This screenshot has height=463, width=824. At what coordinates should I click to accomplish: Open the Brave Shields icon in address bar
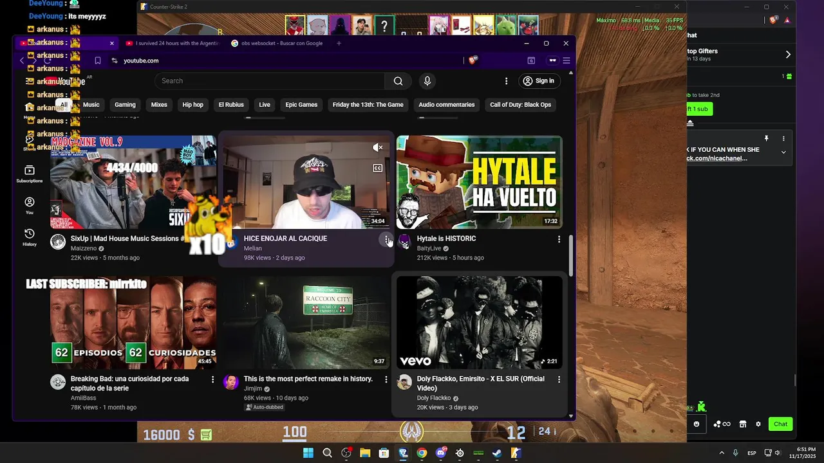[x=473, y=60]
